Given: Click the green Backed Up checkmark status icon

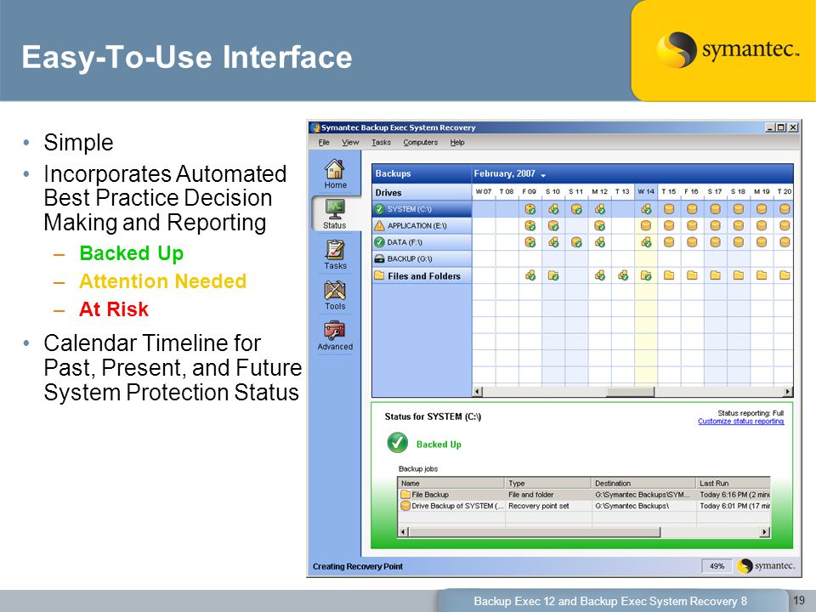Looking at the screenshot, I should tap(398, 443).
